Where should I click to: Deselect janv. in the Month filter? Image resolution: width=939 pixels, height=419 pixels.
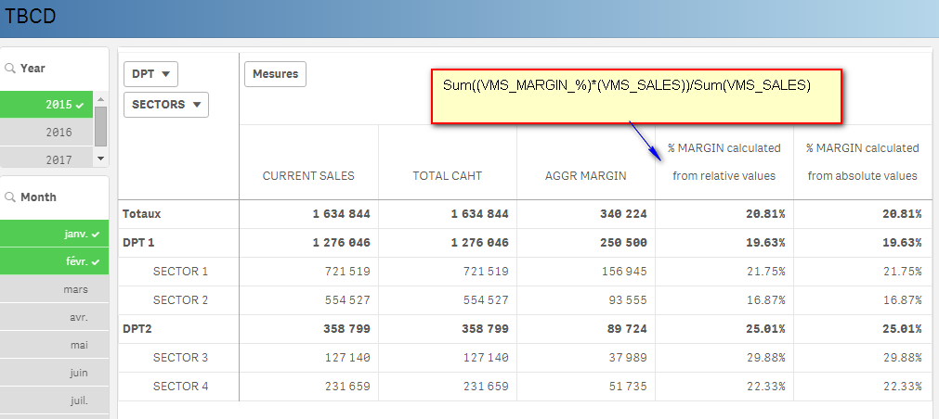(55, 235)
